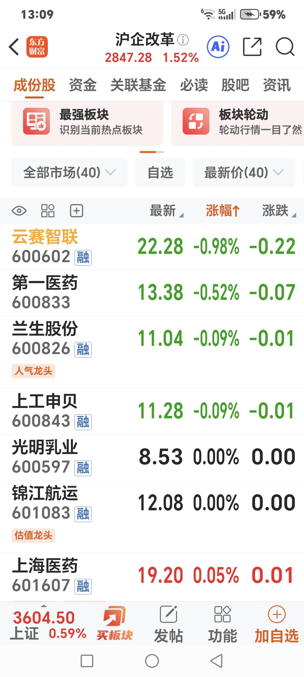Open the 东方财富 logo icon
The height and width of the screenshot is (677, 304).
37,47
